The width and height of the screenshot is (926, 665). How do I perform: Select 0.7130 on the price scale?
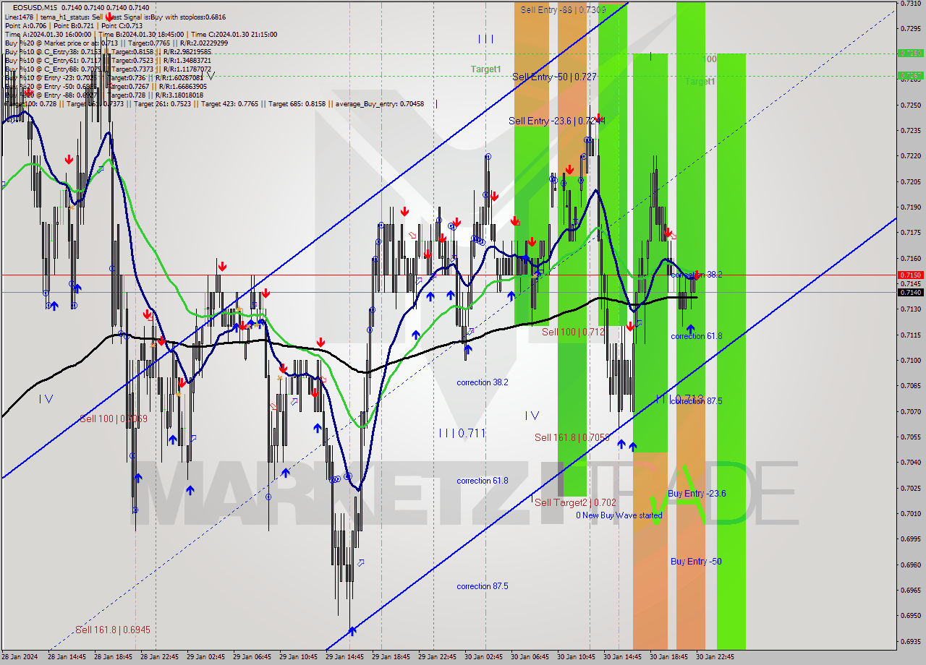912,309
